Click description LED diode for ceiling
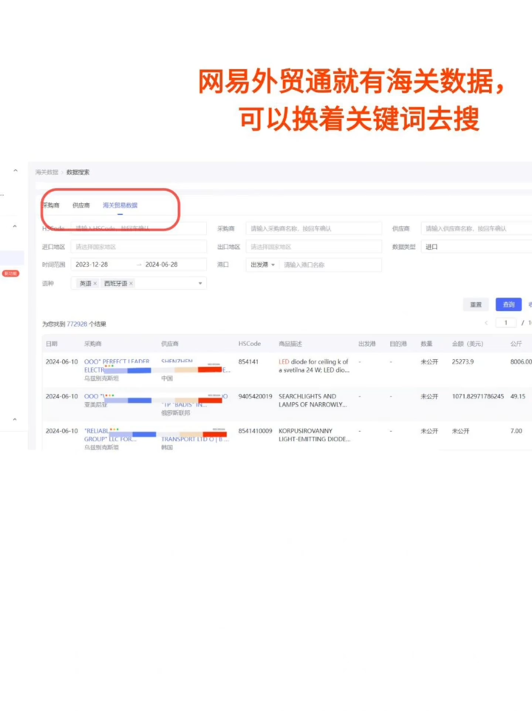The image size is (532, 711). click(314, 365)
